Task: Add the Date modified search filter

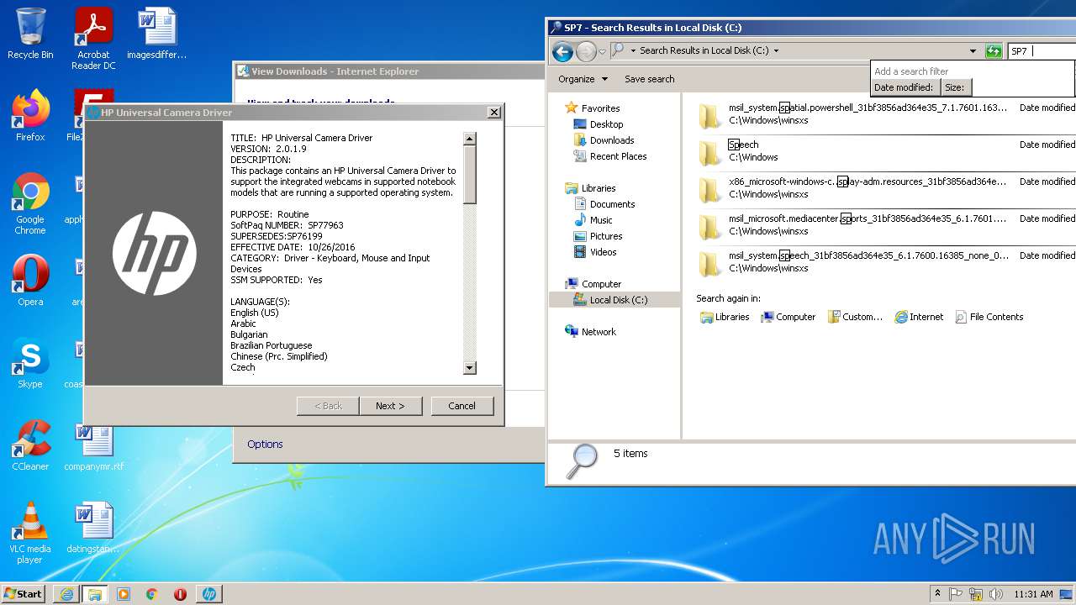Action: tap(904, 87)
